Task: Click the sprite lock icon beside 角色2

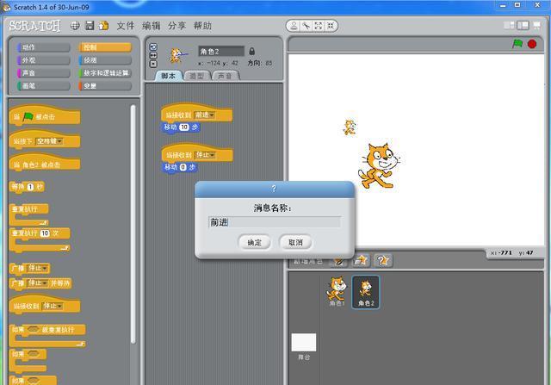Action: (252, 52)
